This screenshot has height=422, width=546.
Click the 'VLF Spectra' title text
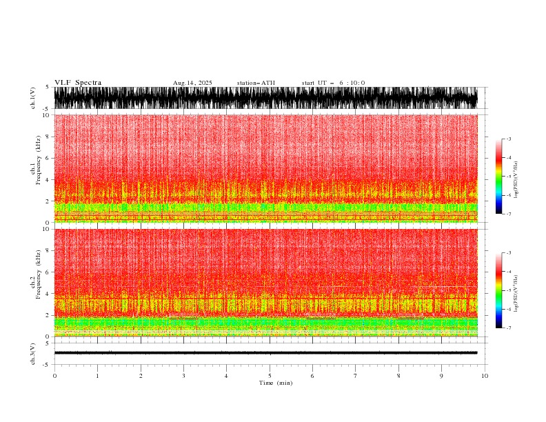tap(78, 83)
